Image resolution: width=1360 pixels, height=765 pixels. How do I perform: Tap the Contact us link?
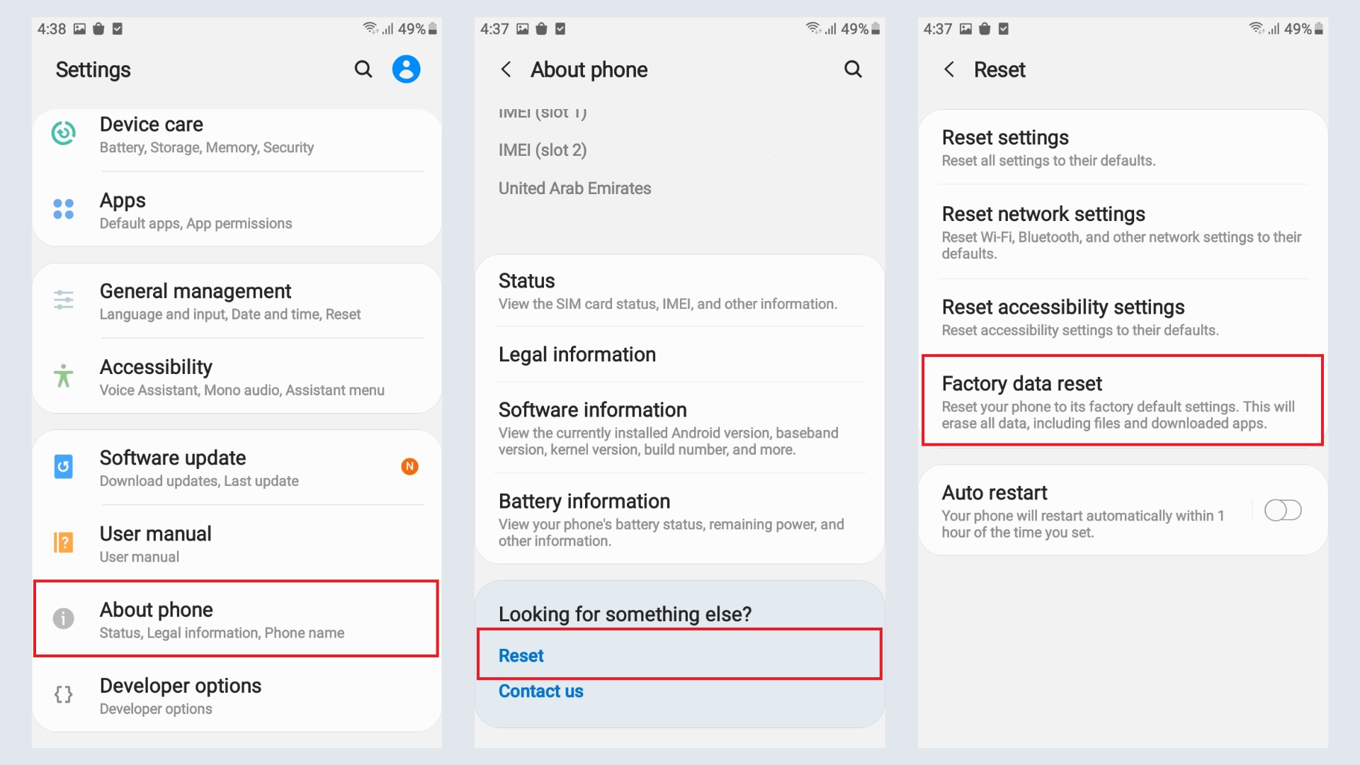541,691
